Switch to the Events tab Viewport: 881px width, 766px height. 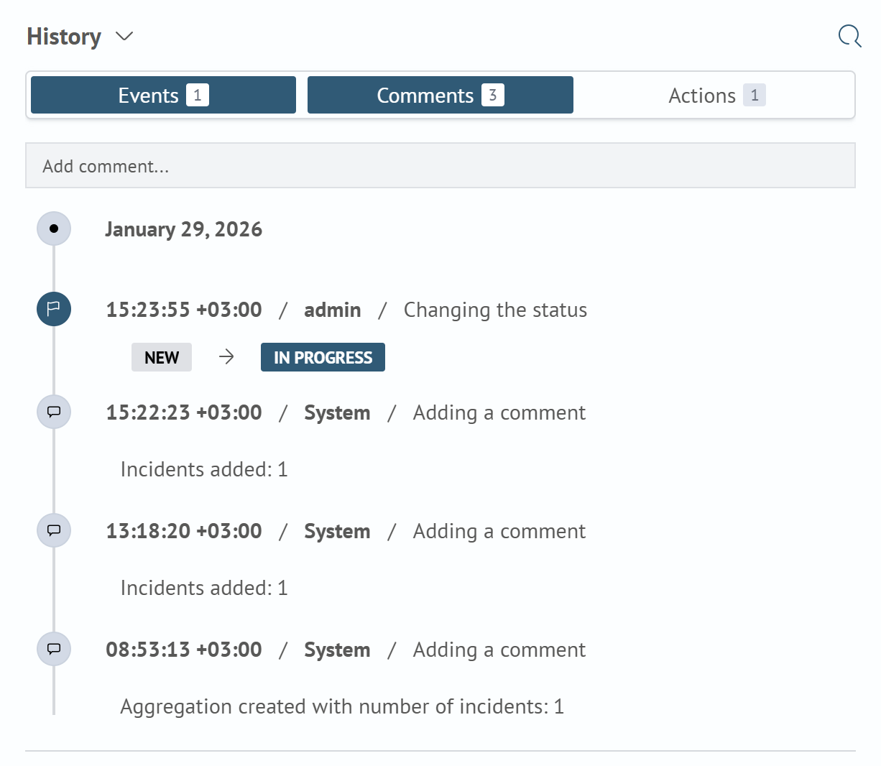point(163,94)
